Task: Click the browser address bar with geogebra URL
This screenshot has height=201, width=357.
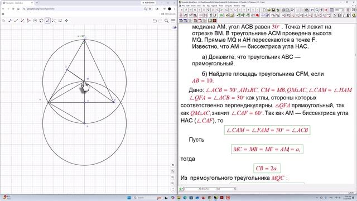Action: [84, 9]
